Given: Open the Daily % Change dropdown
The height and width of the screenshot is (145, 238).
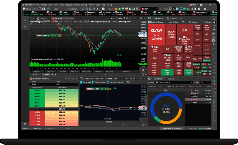Looking at the screenshot, I should pyautogui.click(x=157, y=22).
